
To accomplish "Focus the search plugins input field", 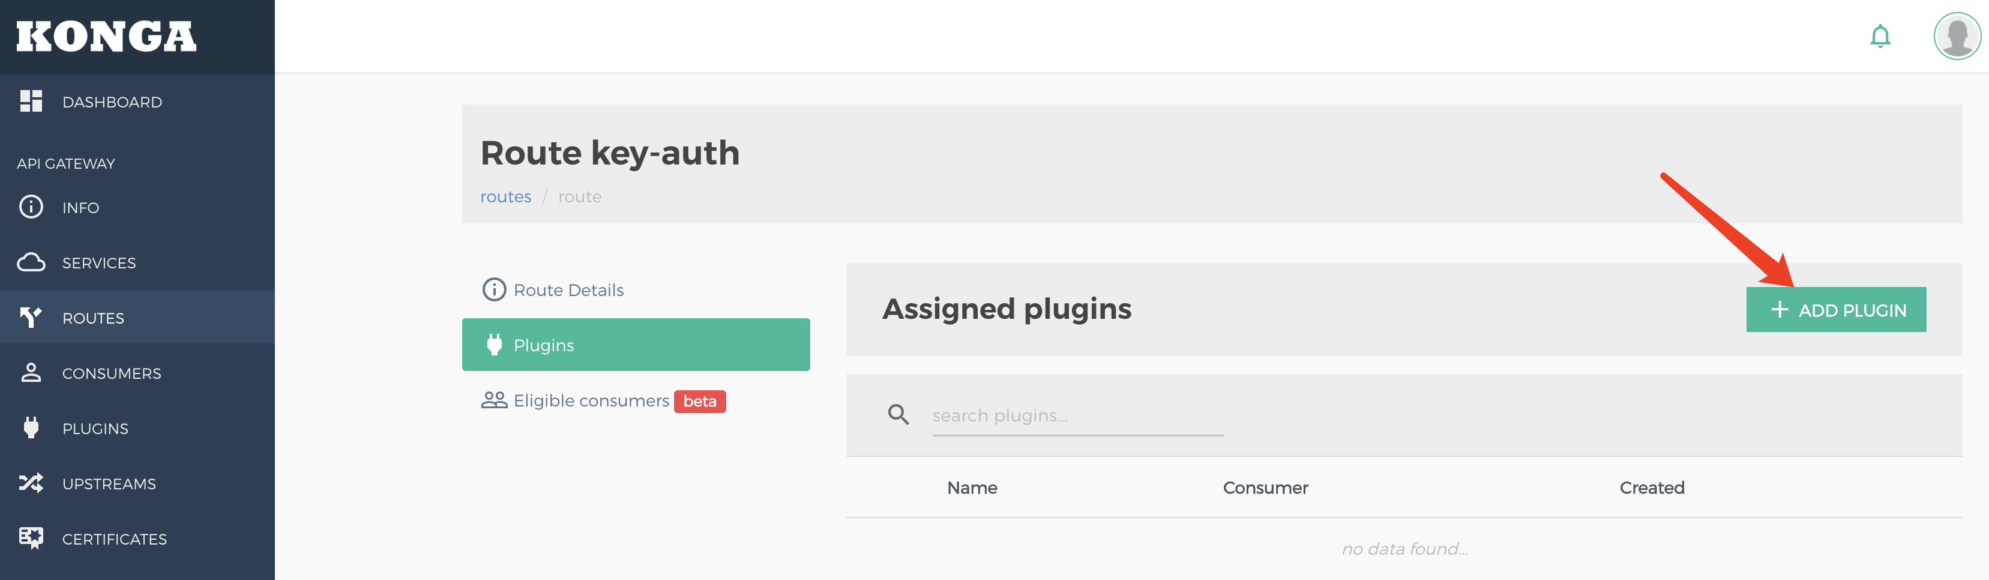I will 1078,416.
